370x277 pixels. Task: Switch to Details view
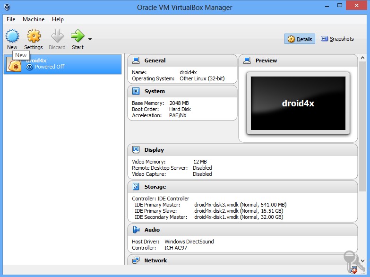click(300, 39)
